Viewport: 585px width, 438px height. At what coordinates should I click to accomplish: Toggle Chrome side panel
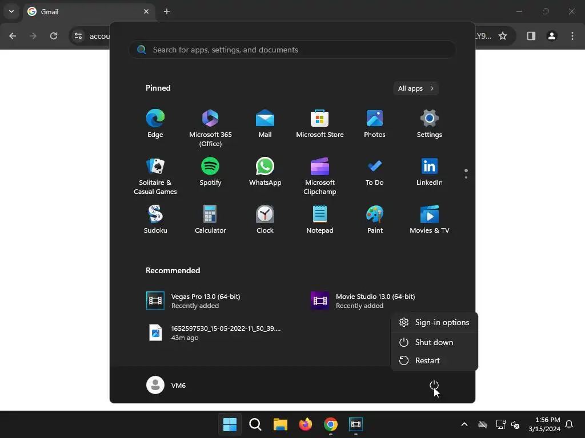[531, 36]
